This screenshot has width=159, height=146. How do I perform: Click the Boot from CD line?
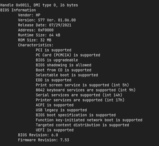click(64, 70)
